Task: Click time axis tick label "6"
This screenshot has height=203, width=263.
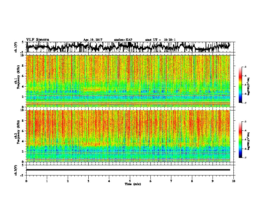Action: pyautogui.click(x=151, y=181)
